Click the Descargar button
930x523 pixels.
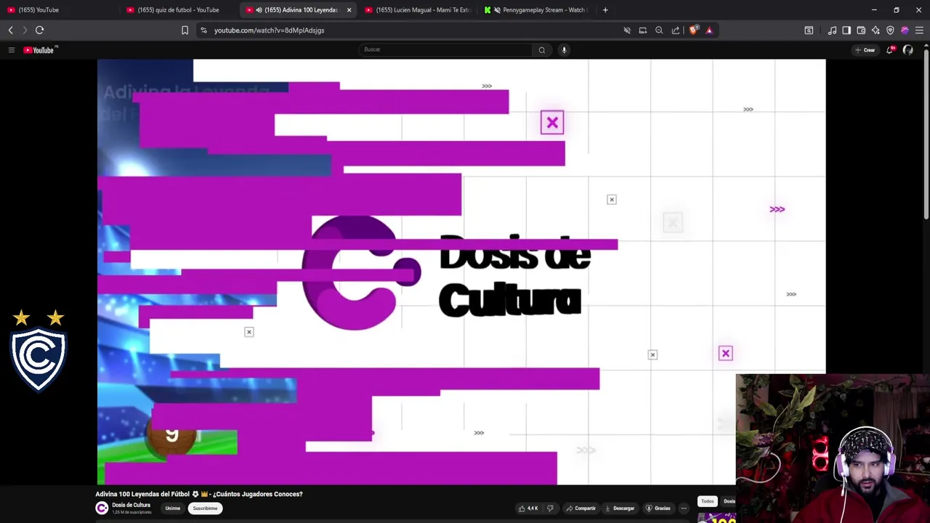tap(620, 508)
